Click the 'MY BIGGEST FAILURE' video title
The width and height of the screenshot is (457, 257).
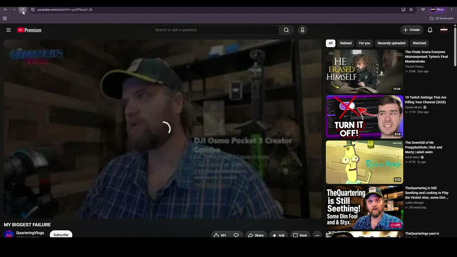pyautogui.click(x=27, y=225)
